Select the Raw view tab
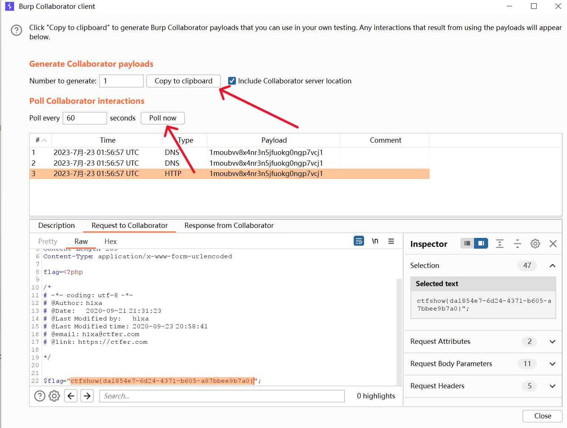The image size is (567, 428). (81, 241)
